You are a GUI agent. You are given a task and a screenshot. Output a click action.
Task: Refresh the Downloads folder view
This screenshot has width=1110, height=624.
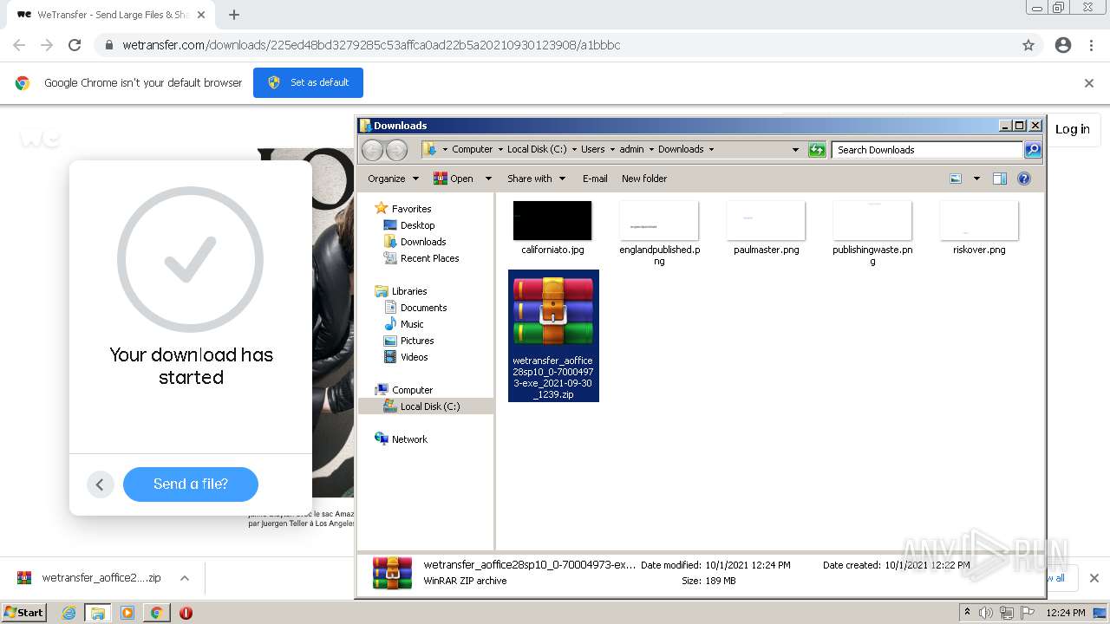point(817,150)
